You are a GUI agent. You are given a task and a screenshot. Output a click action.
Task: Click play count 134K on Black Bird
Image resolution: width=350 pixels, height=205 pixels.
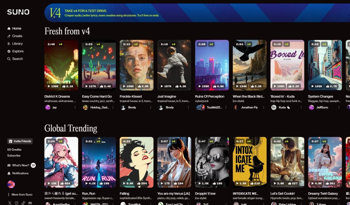[242, 86]
